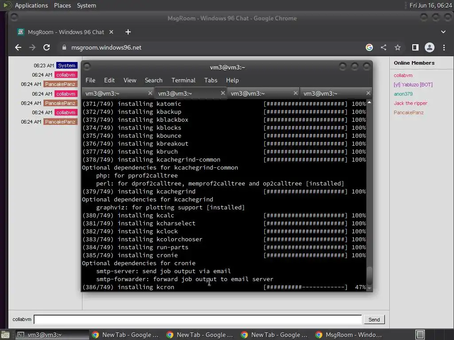This screenshot has width=454, height=340.
Task: Open terminal View menu
Action: click(130, 81)
